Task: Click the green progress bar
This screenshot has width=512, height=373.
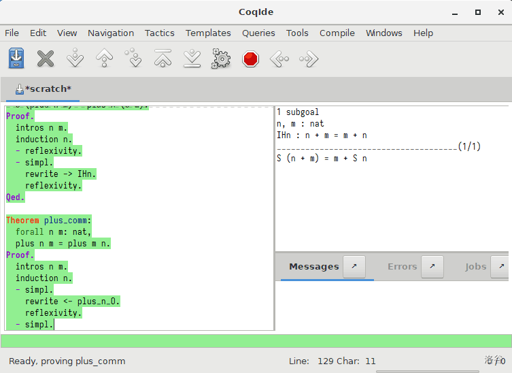Action: pos(256,341)
